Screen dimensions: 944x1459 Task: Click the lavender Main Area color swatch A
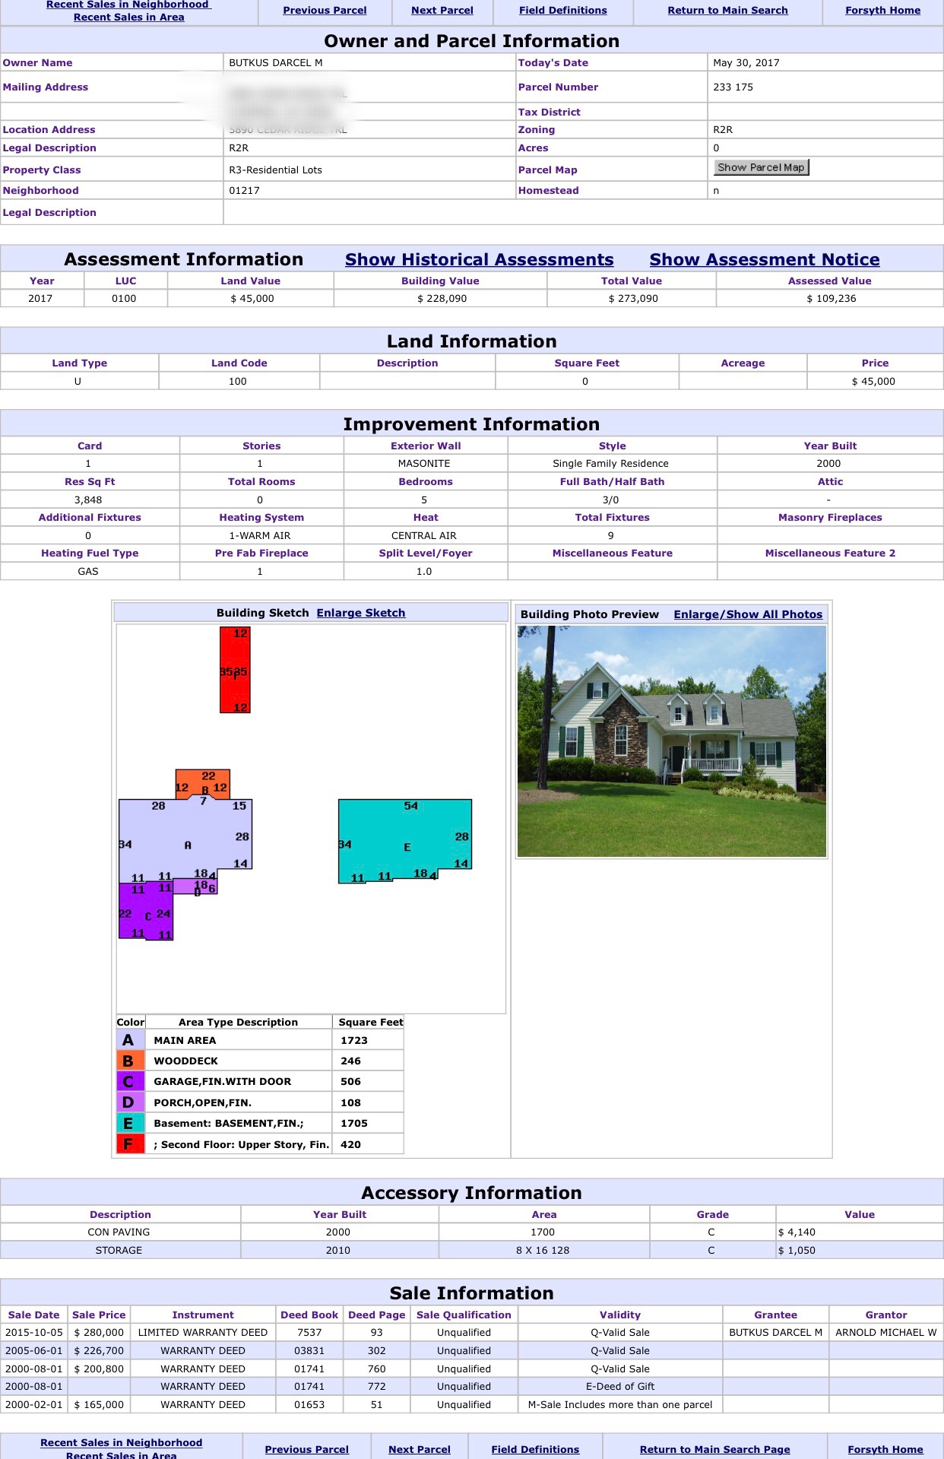pyautogui.click(x=130, y=1040)
